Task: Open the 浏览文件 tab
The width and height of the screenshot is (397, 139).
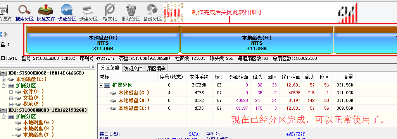Action: click(x=133, y=68)
